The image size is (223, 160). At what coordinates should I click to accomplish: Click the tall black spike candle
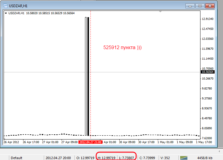click(88, 76)
